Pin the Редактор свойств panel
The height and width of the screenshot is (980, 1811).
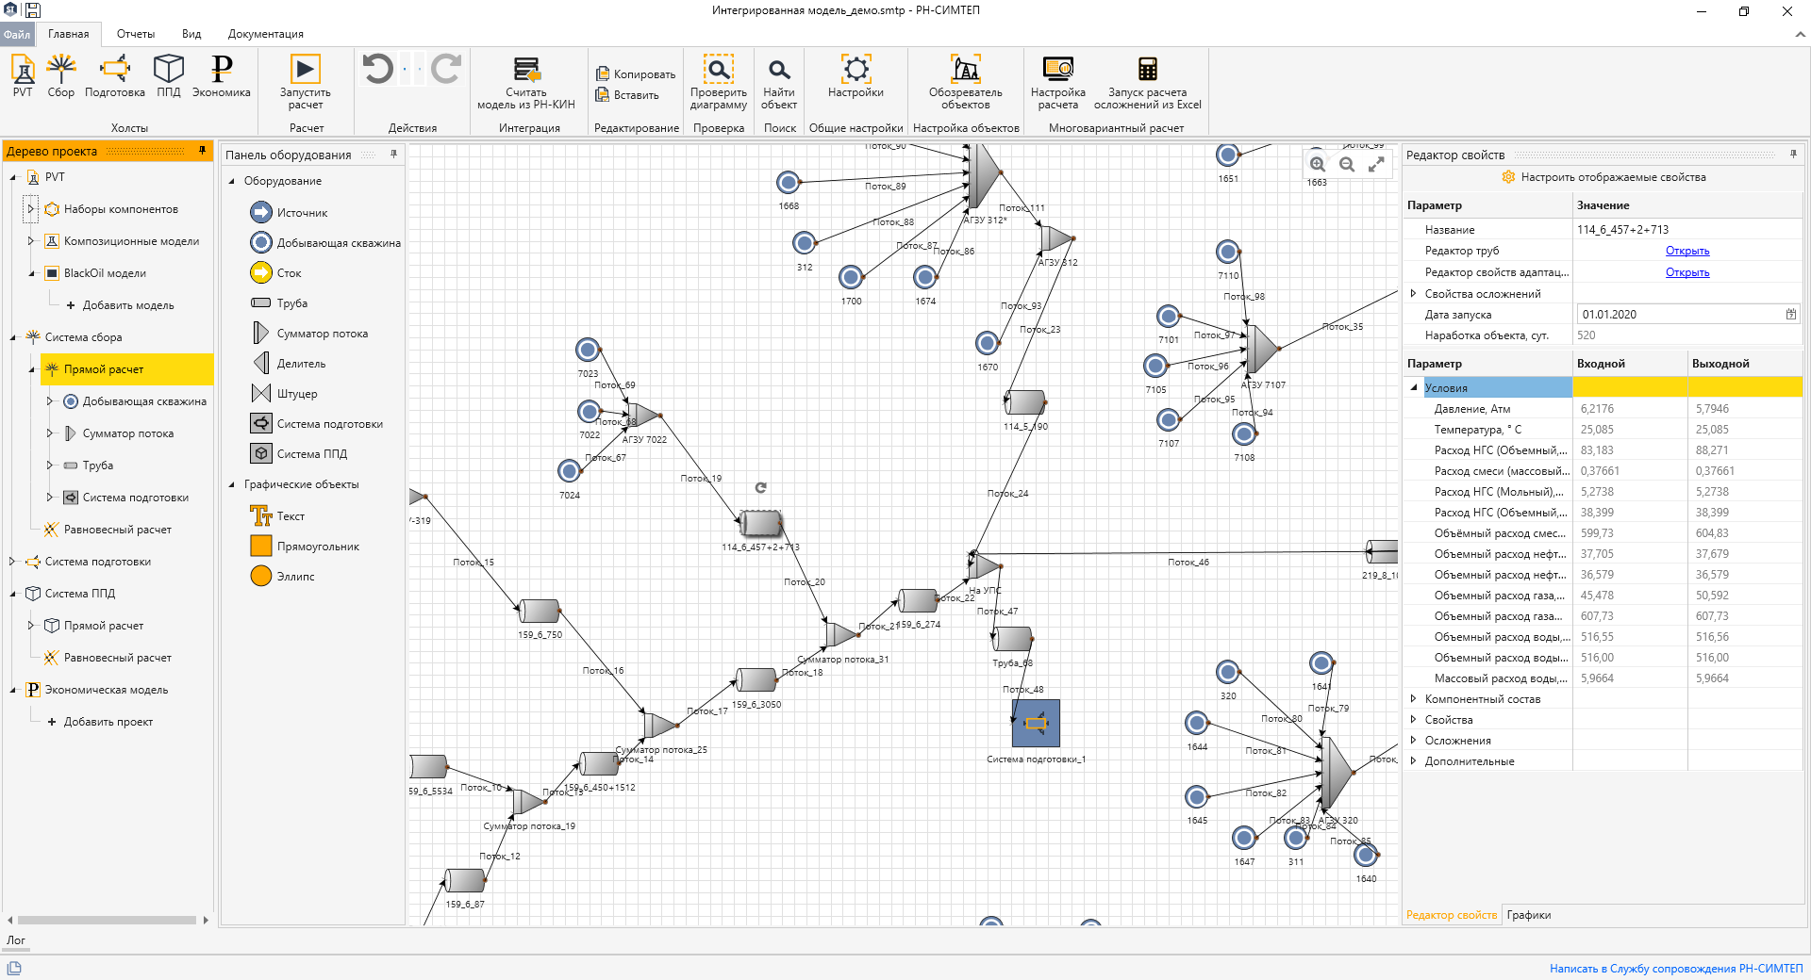pyautogui.click(x=1793, y=154)
